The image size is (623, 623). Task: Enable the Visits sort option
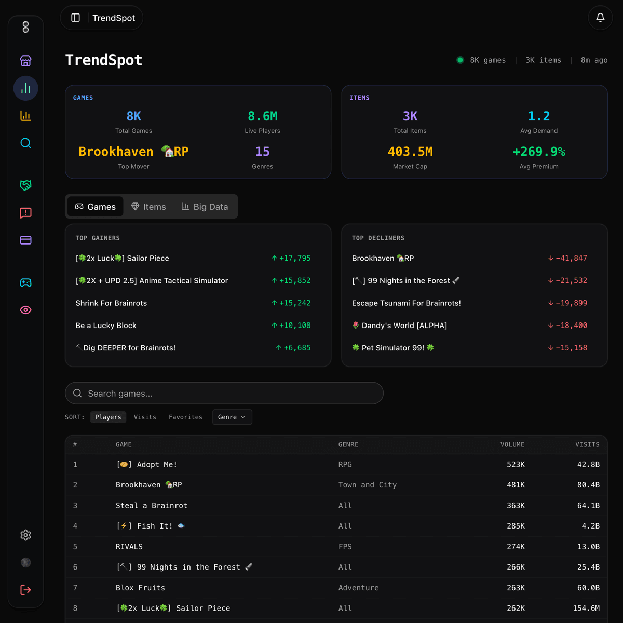pyautogui.click(x=145, y=417)
